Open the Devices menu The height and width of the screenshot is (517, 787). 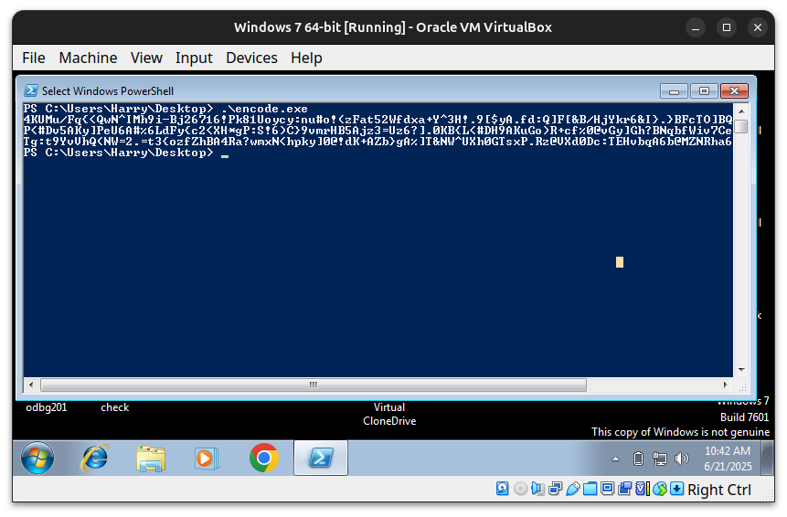(251, 58)
